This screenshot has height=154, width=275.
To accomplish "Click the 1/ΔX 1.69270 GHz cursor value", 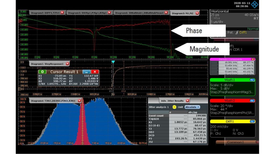I will [x=56, y=84].
